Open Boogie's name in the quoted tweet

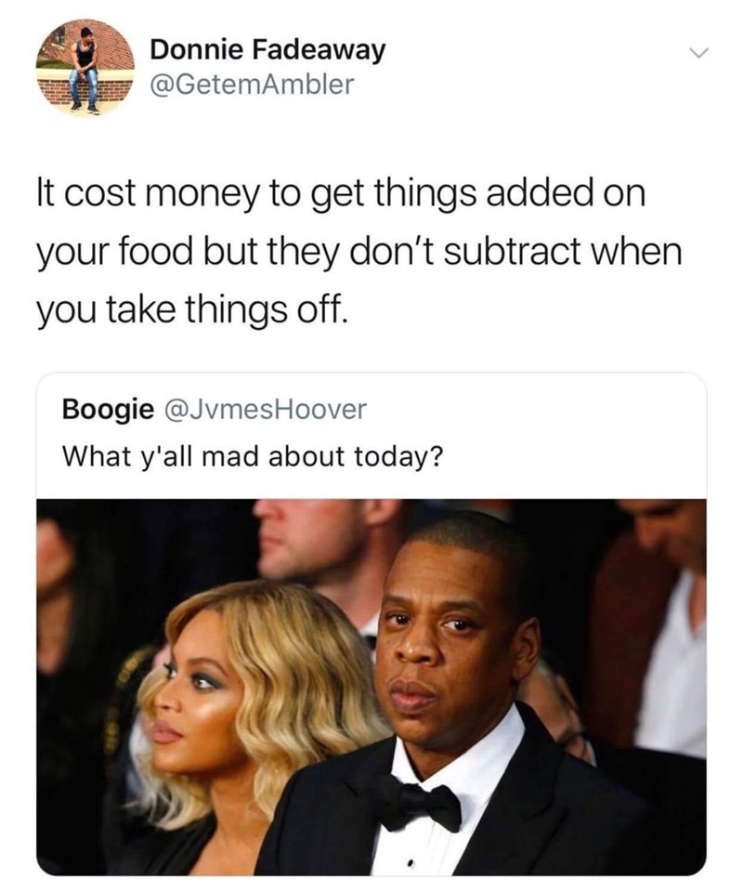[108, 410]
